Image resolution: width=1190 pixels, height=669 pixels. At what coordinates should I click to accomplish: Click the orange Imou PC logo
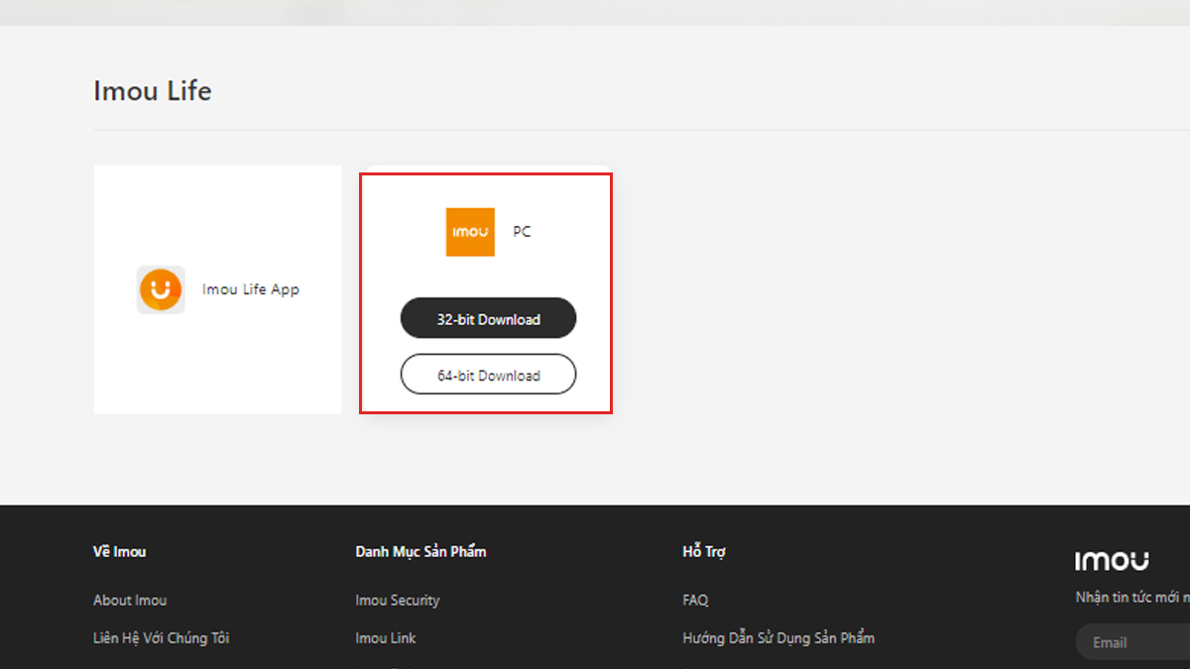[470, 232]
